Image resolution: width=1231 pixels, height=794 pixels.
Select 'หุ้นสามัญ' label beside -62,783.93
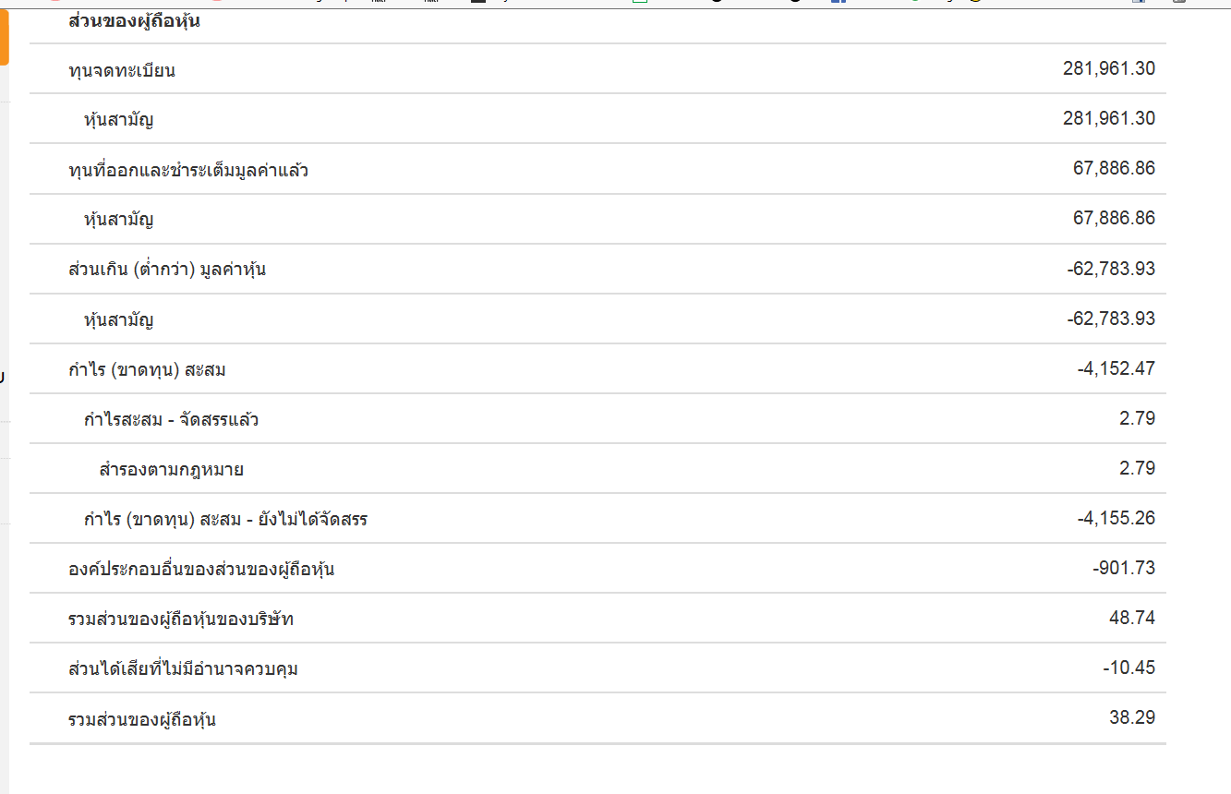click(x=118, y=320)
